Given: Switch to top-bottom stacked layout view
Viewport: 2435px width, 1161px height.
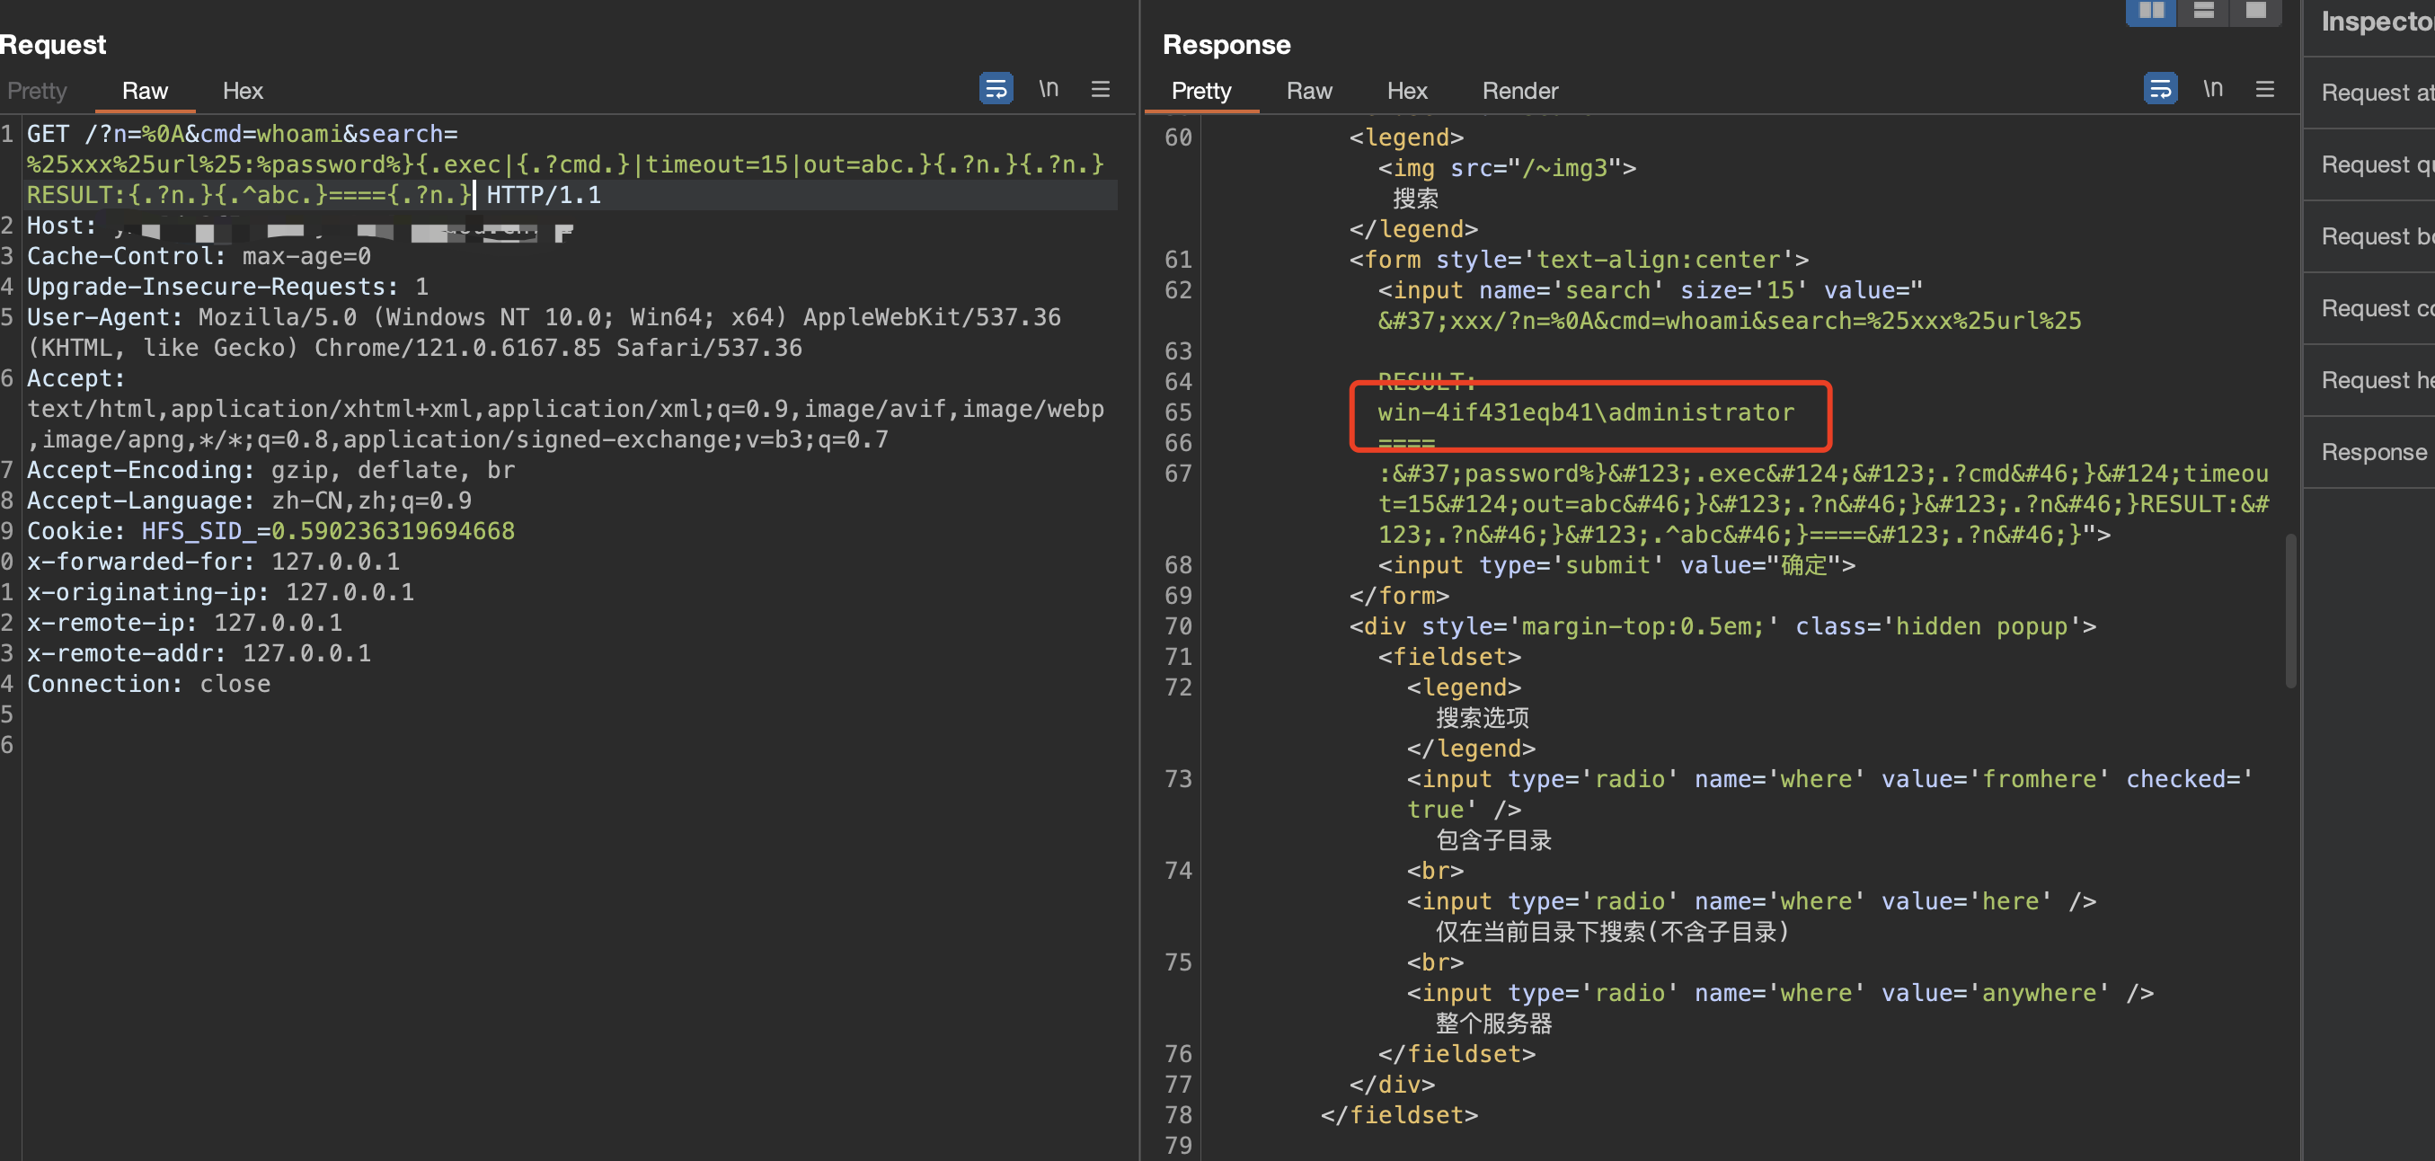Looking at the screenshot, I should [x=2203, y=12].
